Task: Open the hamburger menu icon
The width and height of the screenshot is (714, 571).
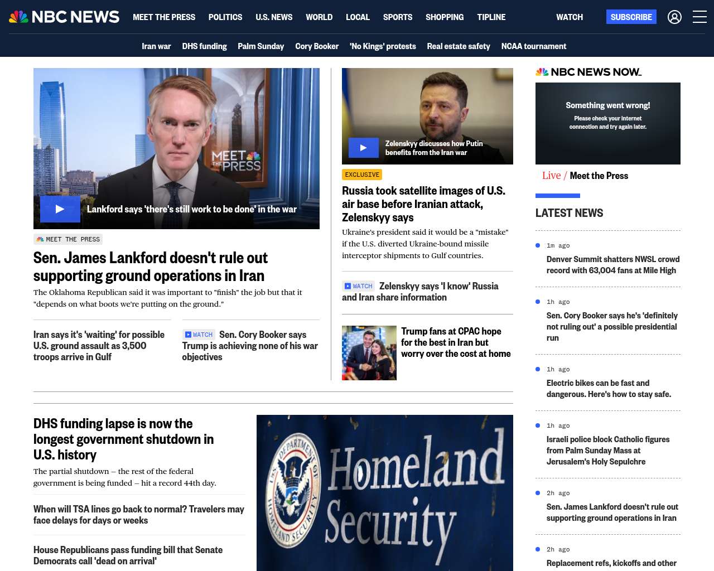Action: [x=699, y=17]
